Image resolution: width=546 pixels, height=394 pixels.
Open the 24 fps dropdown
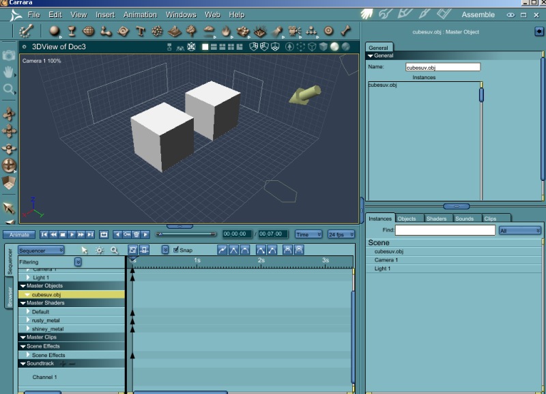[x=341, y=234]
